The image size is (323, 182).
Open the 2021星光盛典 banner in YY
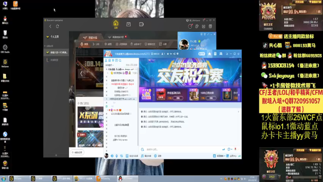click(x=190, y=73)
